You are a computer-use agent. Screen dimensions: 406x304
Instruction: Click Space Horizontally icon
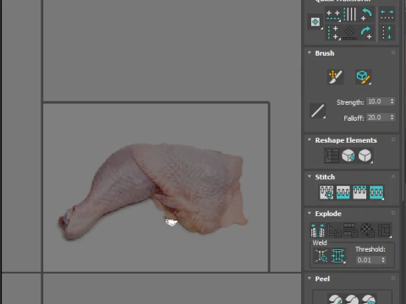[x=387, y=14]
